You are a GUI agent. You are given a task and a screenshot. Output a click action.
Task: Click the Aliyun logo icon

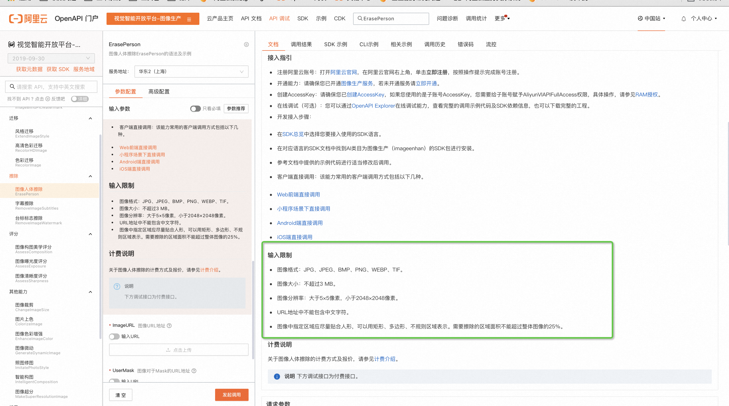coord(15,19)
